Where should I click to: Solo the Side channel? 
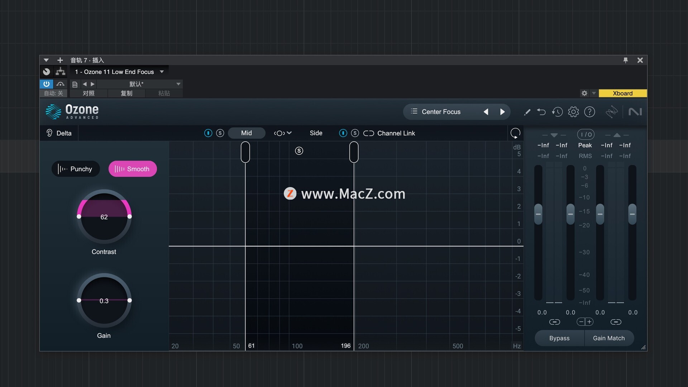(355, 133)
